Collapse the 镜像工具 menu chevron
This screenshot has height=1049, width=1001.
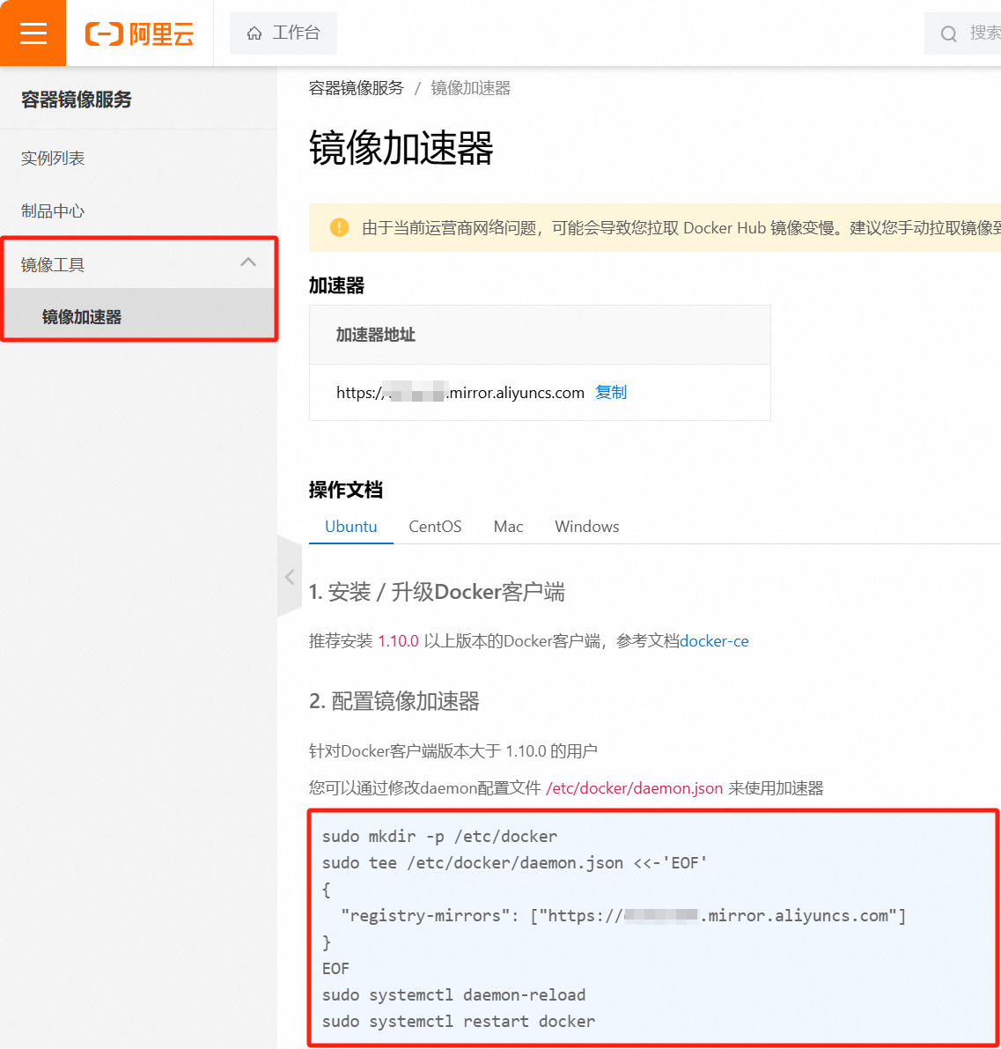point(248,262)
